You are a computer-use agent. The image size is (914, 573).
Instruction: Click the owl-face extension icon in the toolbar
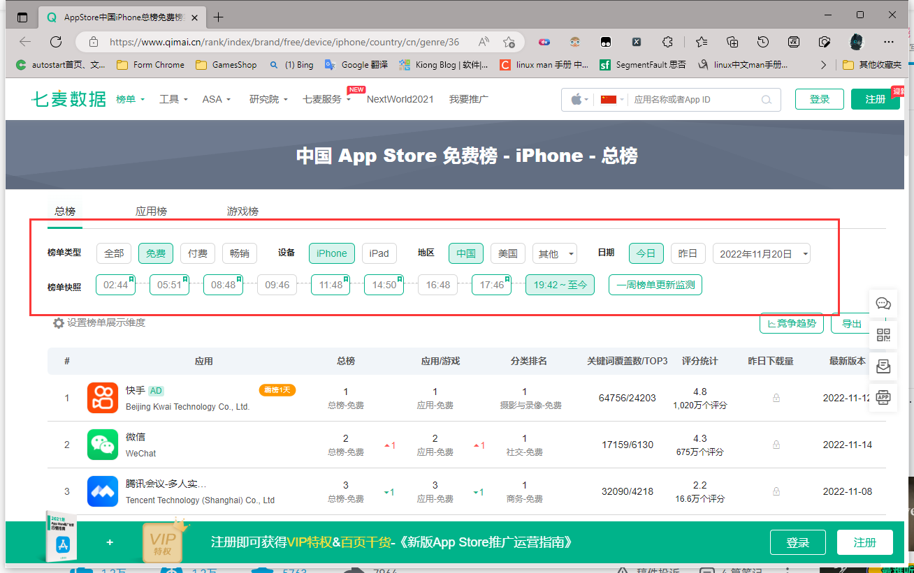point(575,41)
